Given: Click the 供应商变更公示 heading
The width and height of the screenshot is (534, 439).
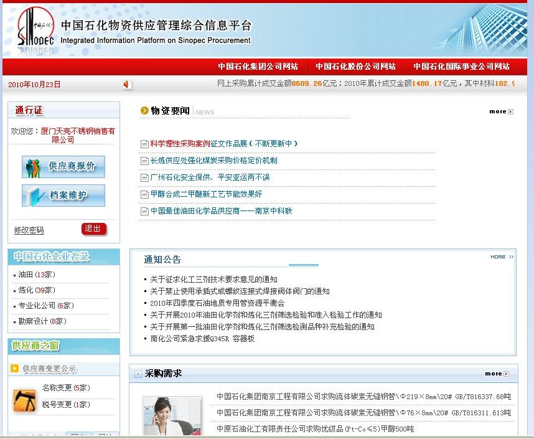Looking at the screenshot, I should coord(49,369).
